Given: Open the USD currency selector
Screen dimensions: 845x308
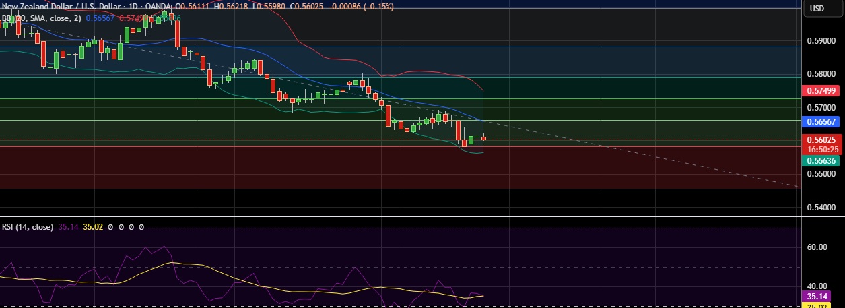Looking at the screenshot, I should (817, 9).
